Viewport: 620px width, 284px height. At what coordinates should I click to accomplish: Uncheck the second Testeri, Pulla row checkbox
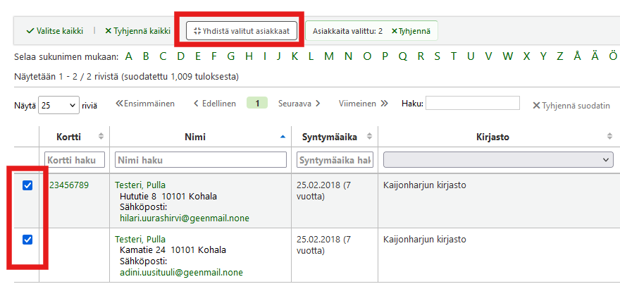pos(27,240)
